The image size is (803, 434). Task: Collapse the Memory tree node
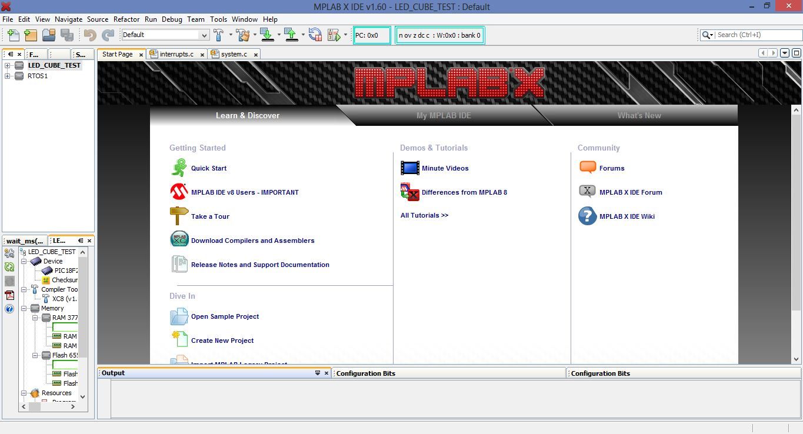click(x=24, y=308)
